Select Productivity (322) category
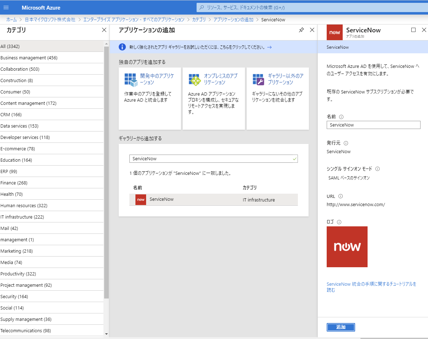Viewport: 428px width, 339px height. coord(52,274)
